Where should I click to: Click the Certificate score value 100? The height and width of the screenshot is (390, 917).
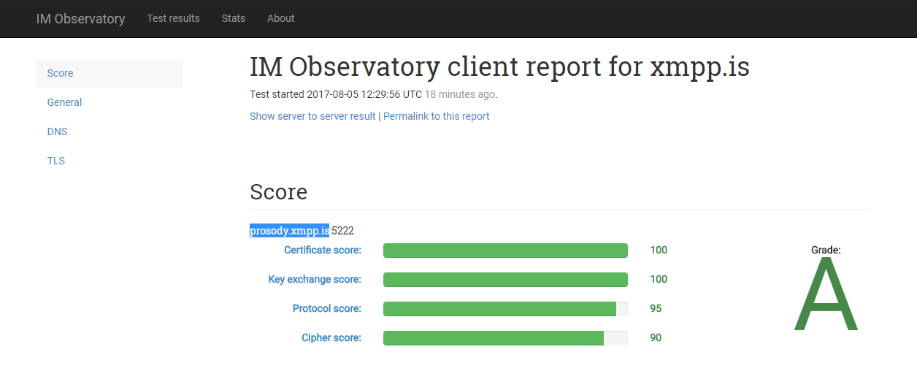click(x=659, y=250)
